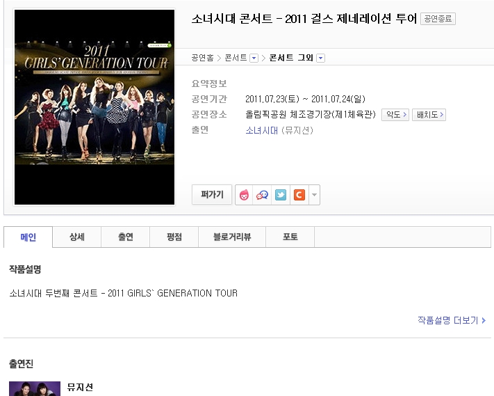Share via the blue chat bubble icon
This screenshot has height=396, width=494.
point(262,195)
